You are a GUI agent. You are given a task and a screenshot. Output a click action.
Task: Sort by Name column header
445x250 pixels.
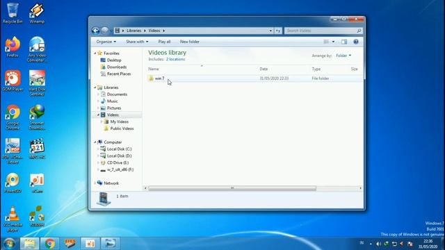click(154, 69)
